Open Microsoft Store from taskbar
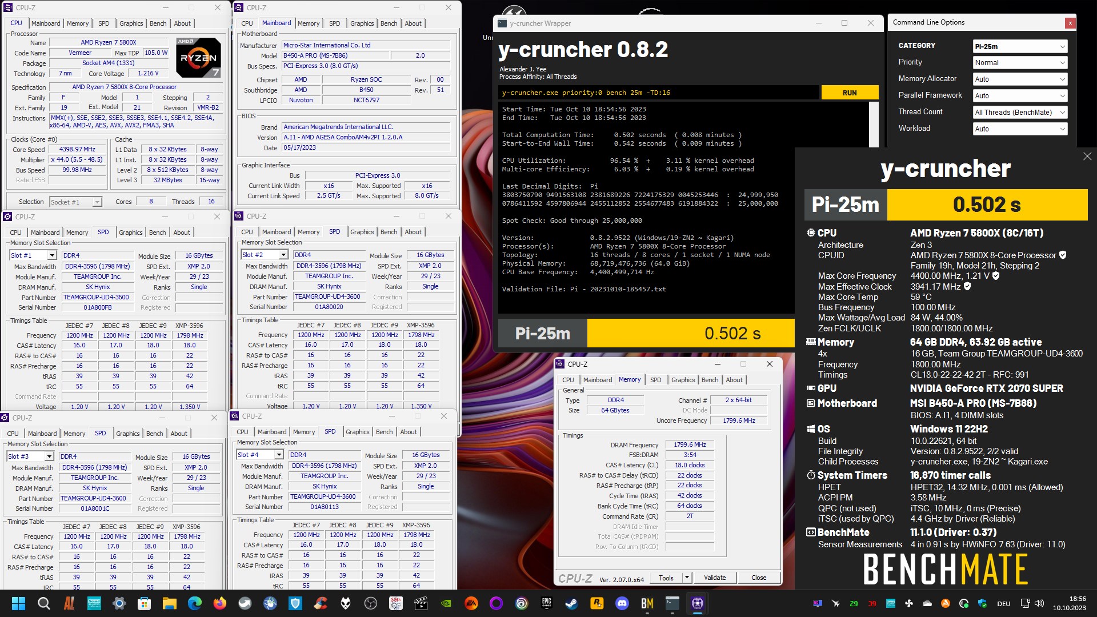 (x=144, y=603)
